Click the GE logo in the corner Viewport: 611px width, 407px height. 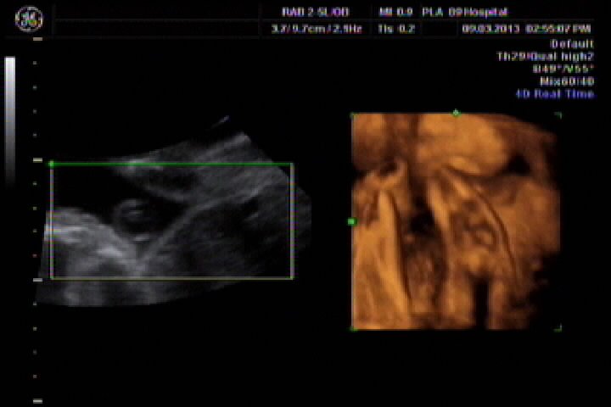click(x=29, y=17)
